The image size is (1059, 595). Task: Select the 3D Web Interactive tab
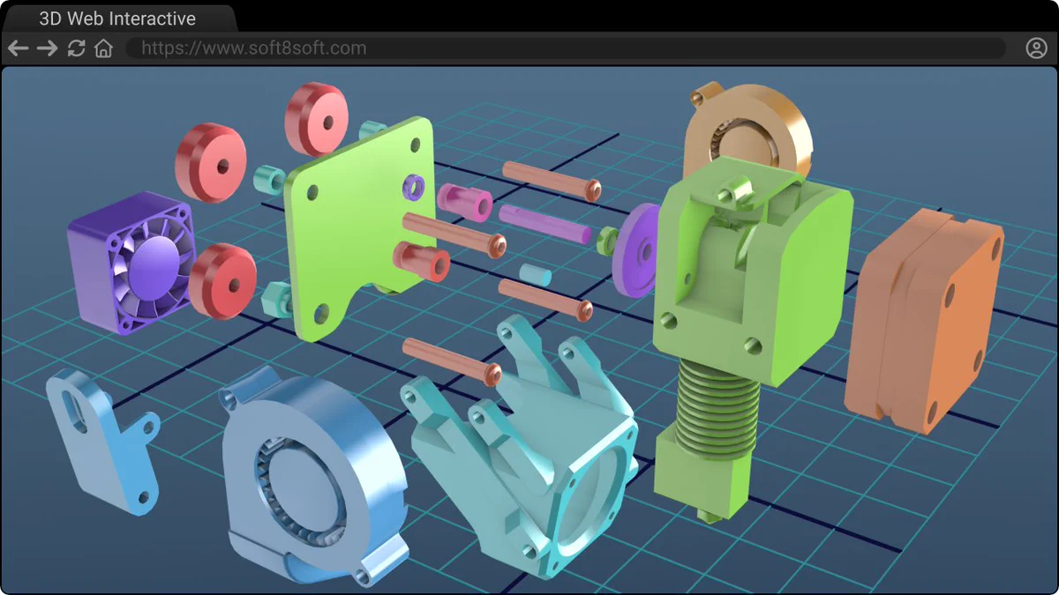click(x=117, y=19)
